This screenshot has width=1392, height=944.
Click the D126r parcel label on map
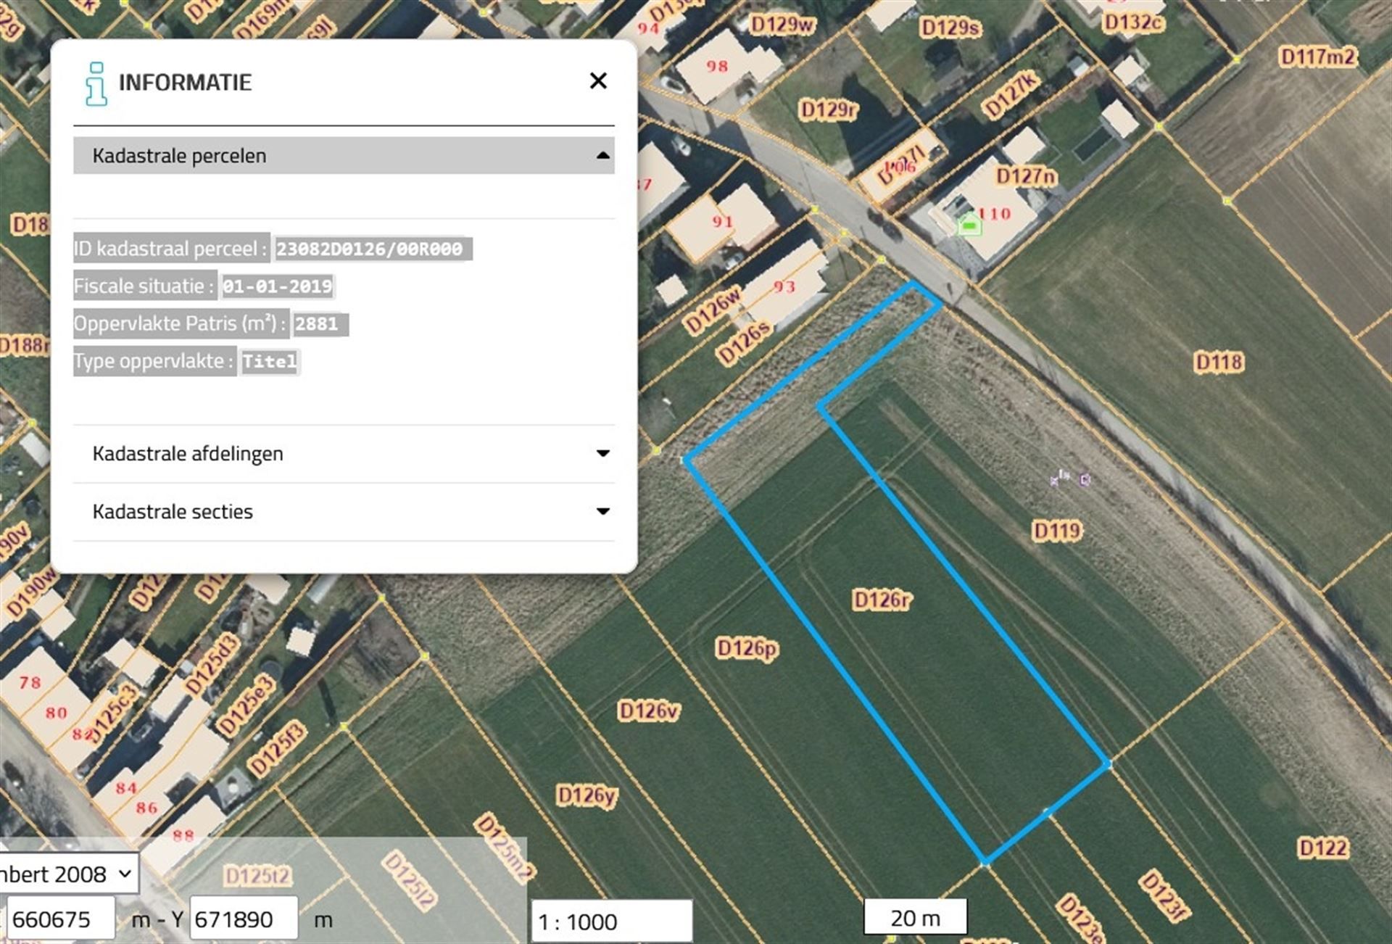[882, 600]
